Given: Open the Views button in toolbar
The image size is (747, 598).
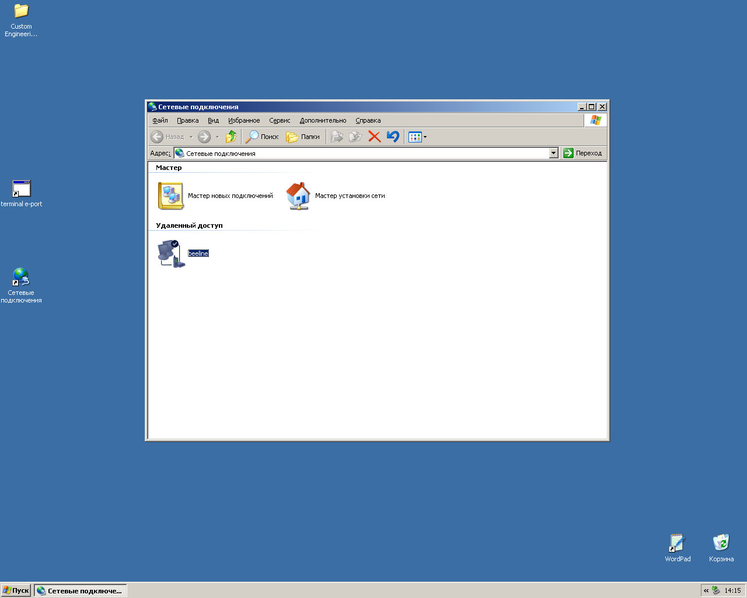Looking at the screenshot, I should pyautogui.click(x=415, y=137).
